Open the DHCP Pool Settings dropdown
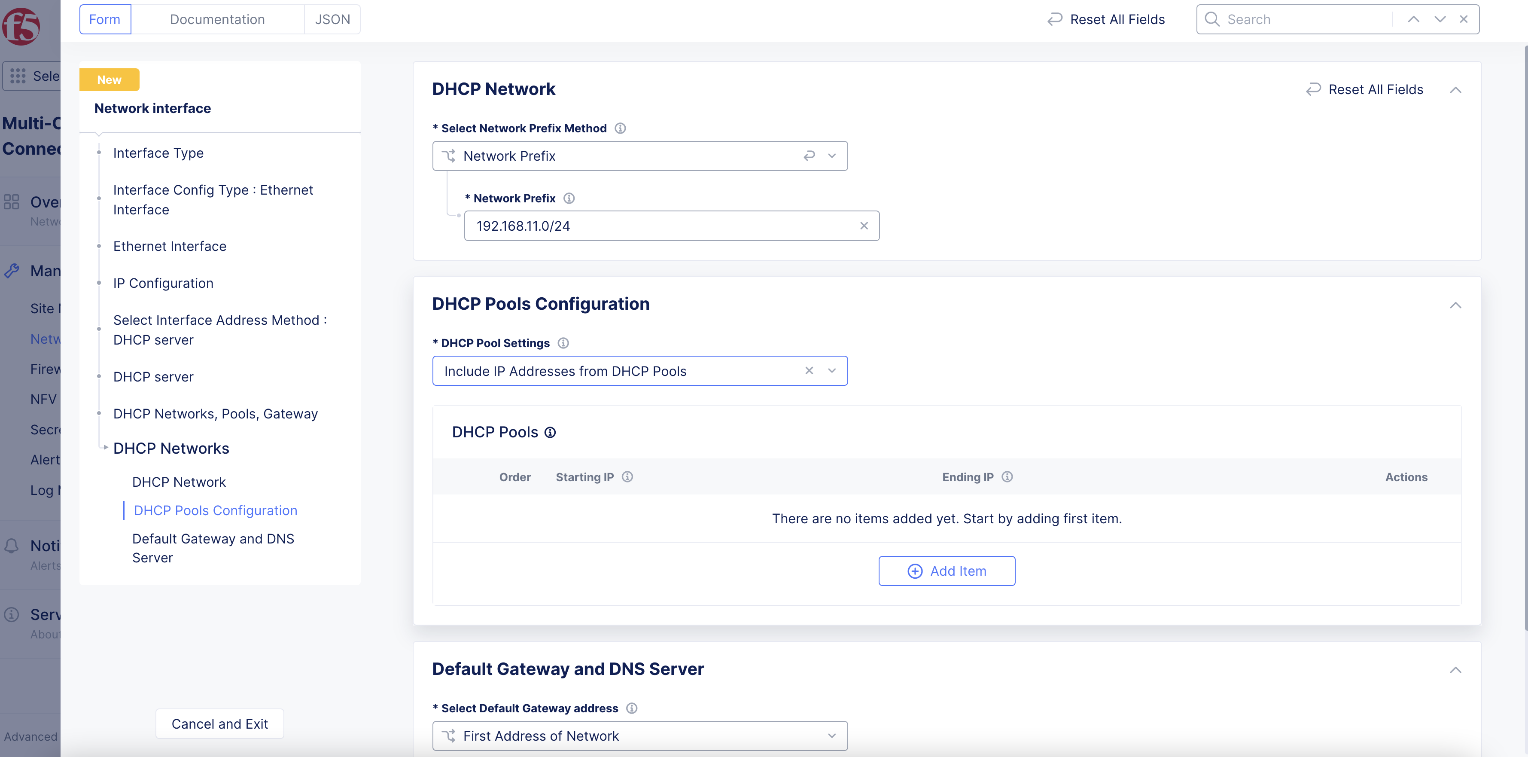 831,370
